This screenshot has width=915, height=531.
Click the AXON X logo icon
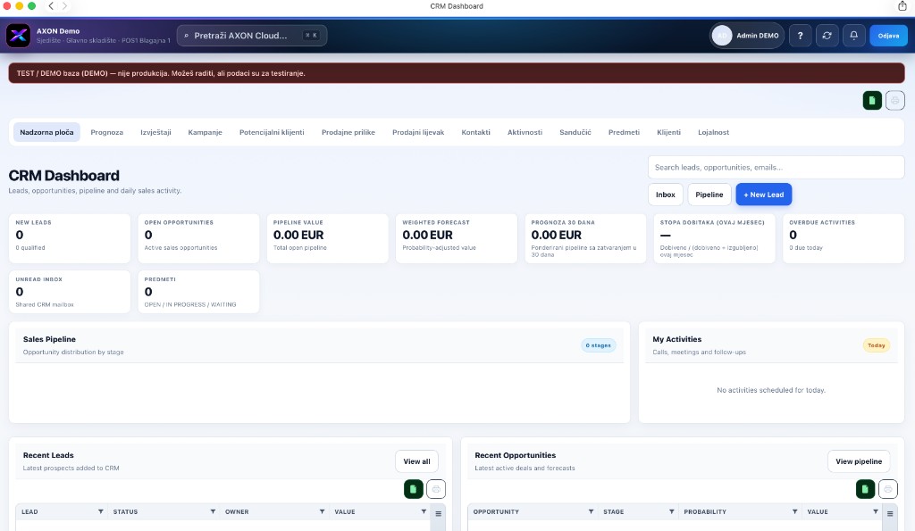[x=18, y=36]
